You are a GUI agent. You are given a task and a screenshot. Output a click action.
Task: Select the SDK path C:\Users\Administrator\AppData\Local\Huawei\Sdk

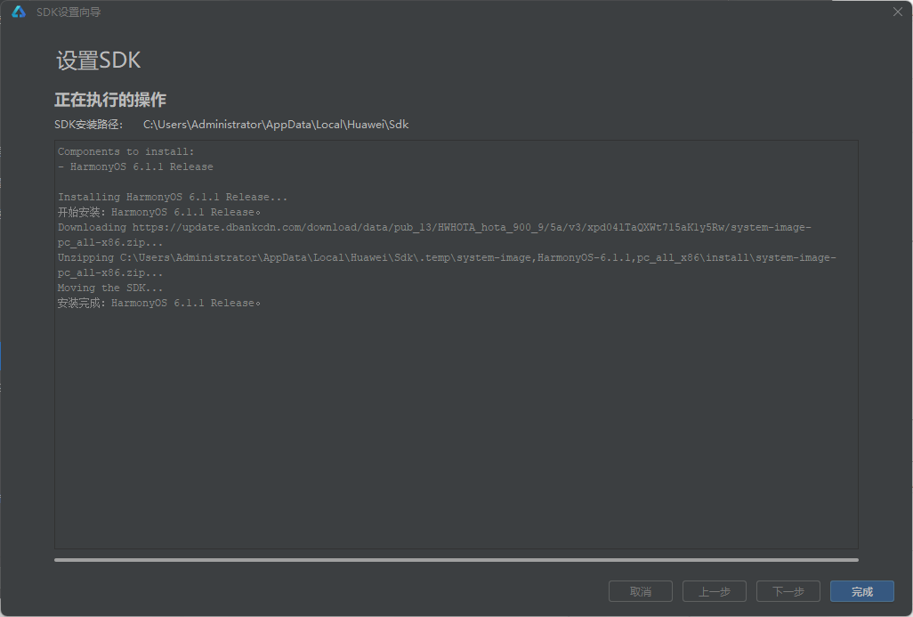tap(276, 124)
